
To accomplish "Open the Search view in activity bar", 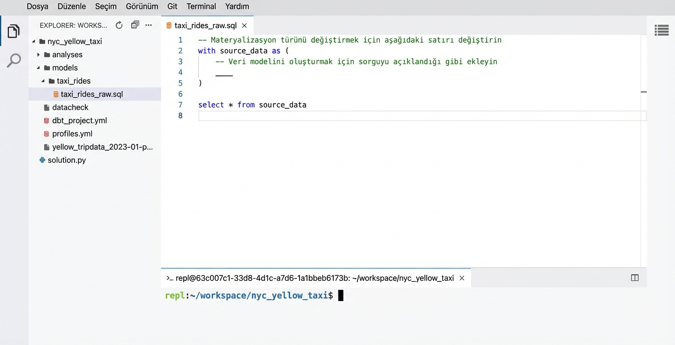I will point(14,60).
